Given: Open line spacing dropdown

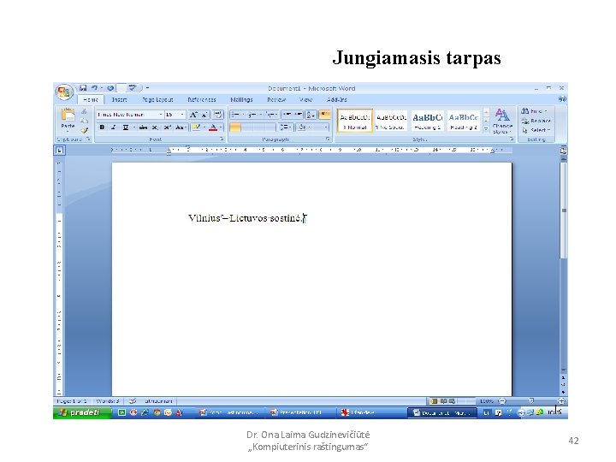Looking at the screenshot, I should (x=285, y=127).
